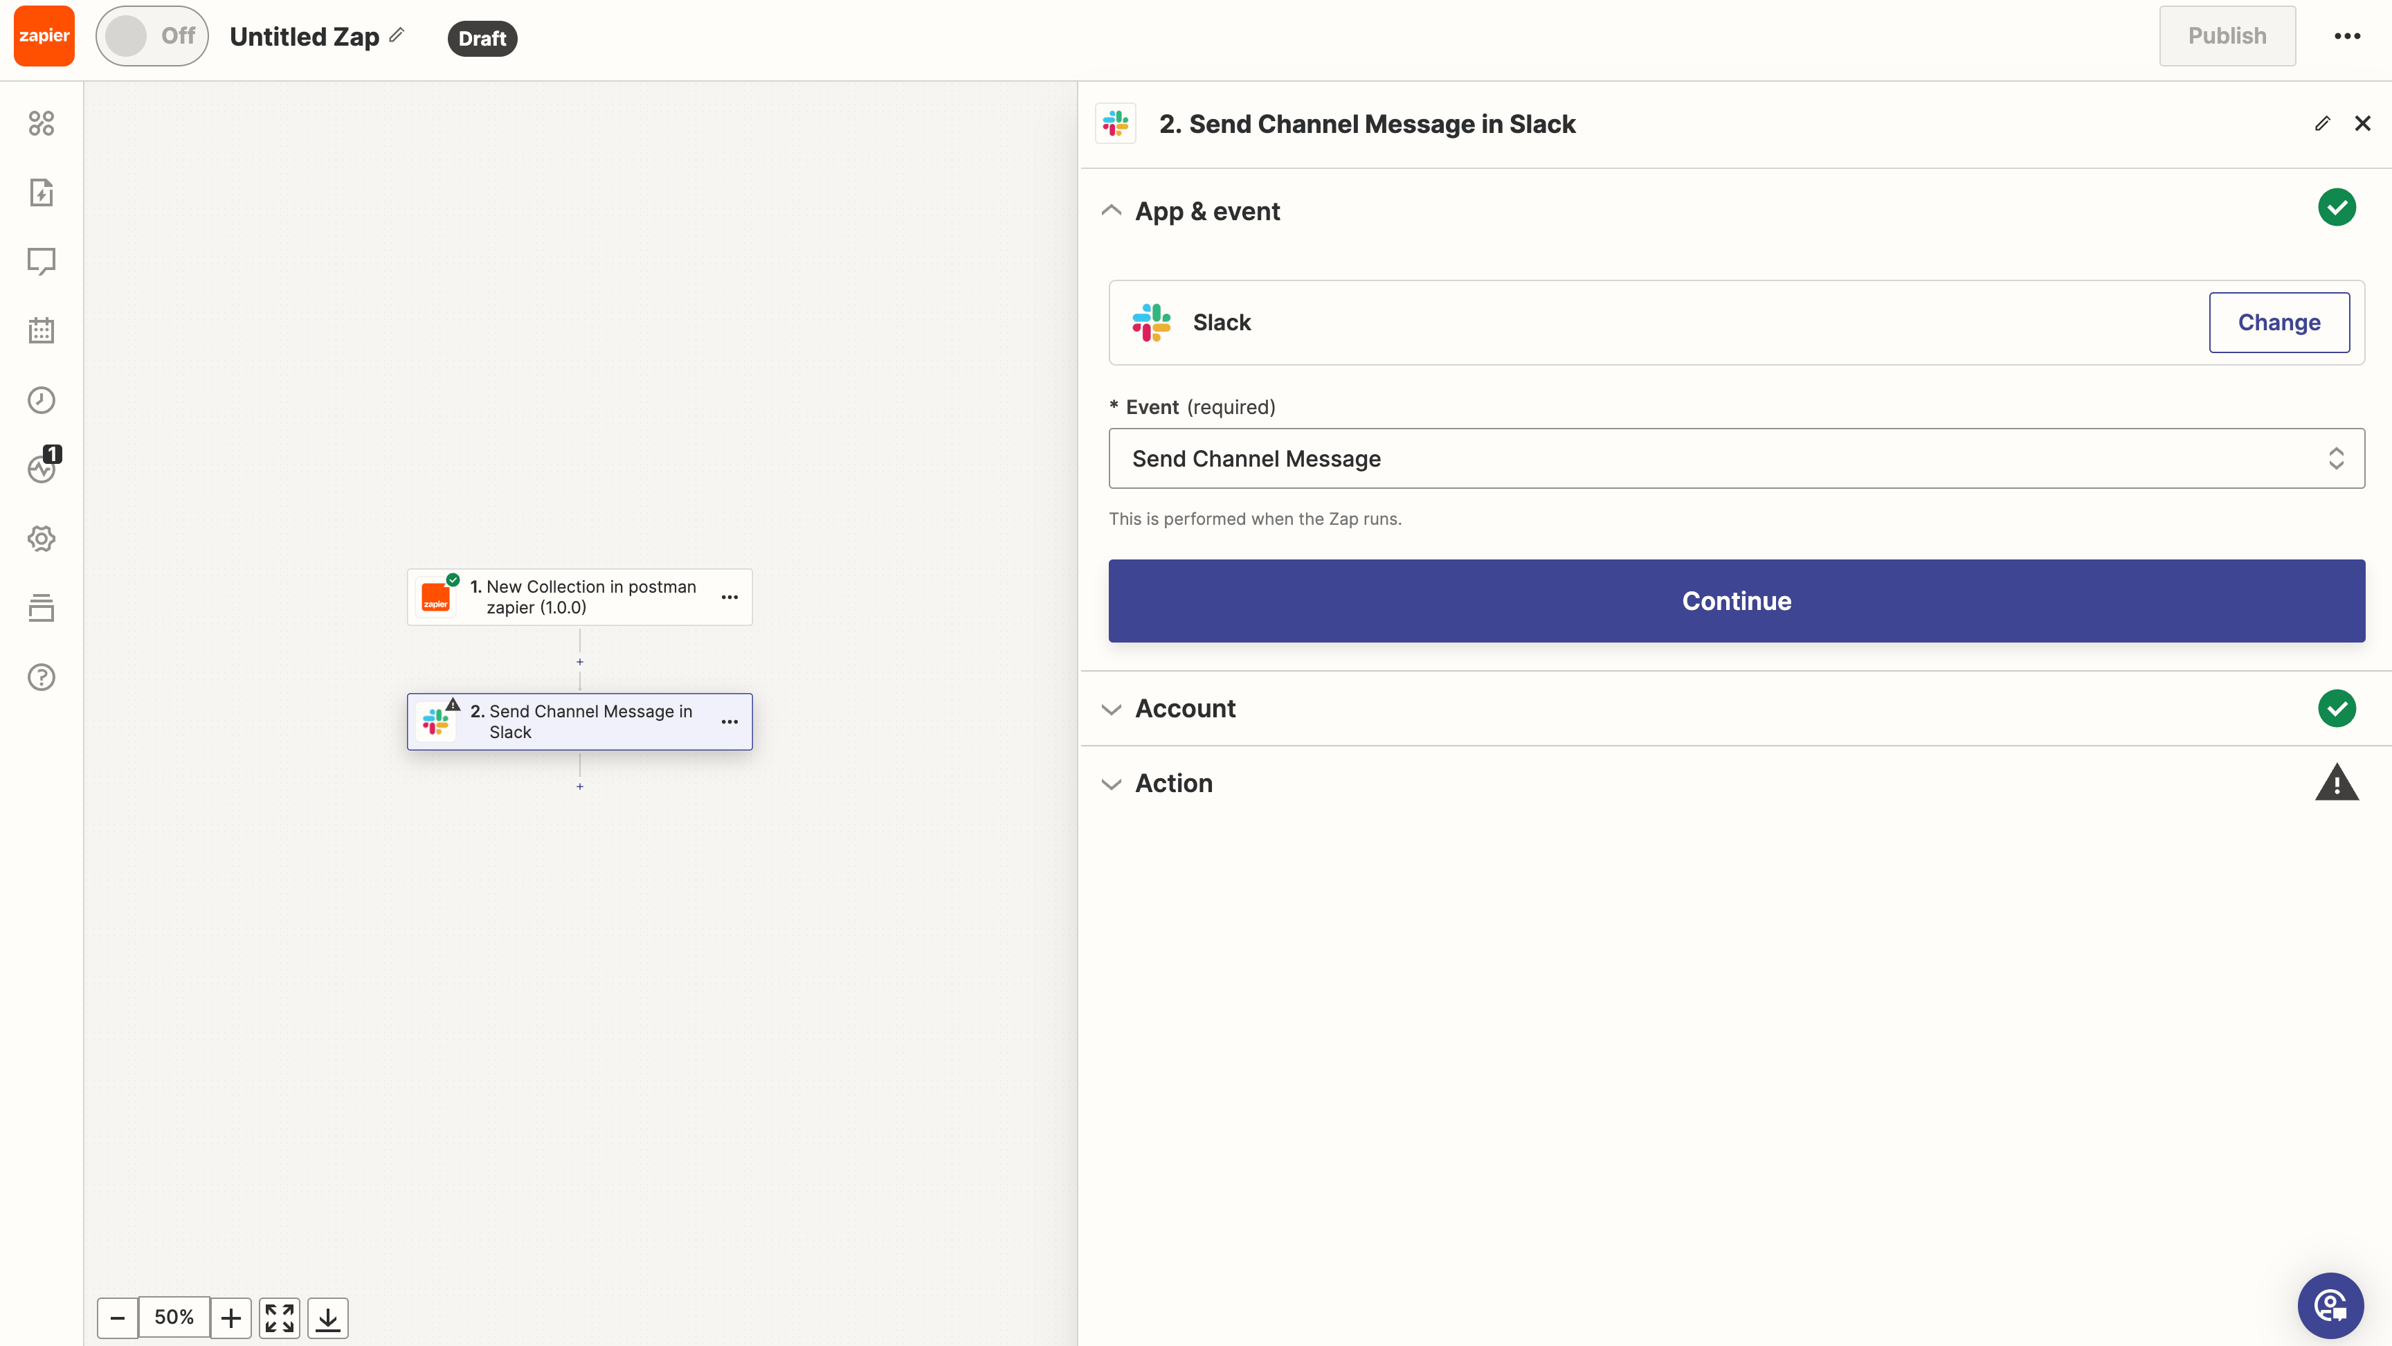
Task: Open Zap settings gear icon
Action: [x=41, y=539]
